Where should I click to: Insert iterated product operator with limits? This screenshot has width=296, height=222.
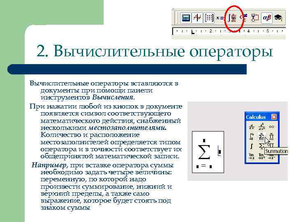tap(271, 136)
